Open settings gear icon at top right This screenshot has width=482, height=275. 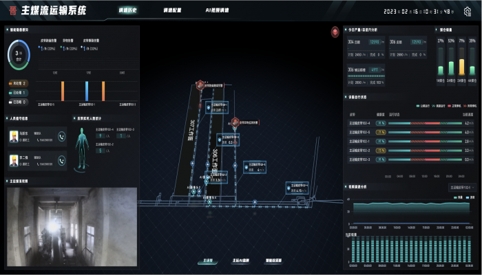click(472, 12)
